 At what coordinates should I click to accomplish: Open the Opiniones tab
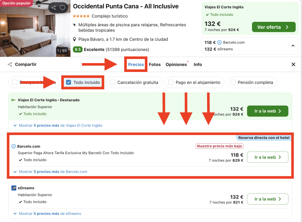point(176,65)
